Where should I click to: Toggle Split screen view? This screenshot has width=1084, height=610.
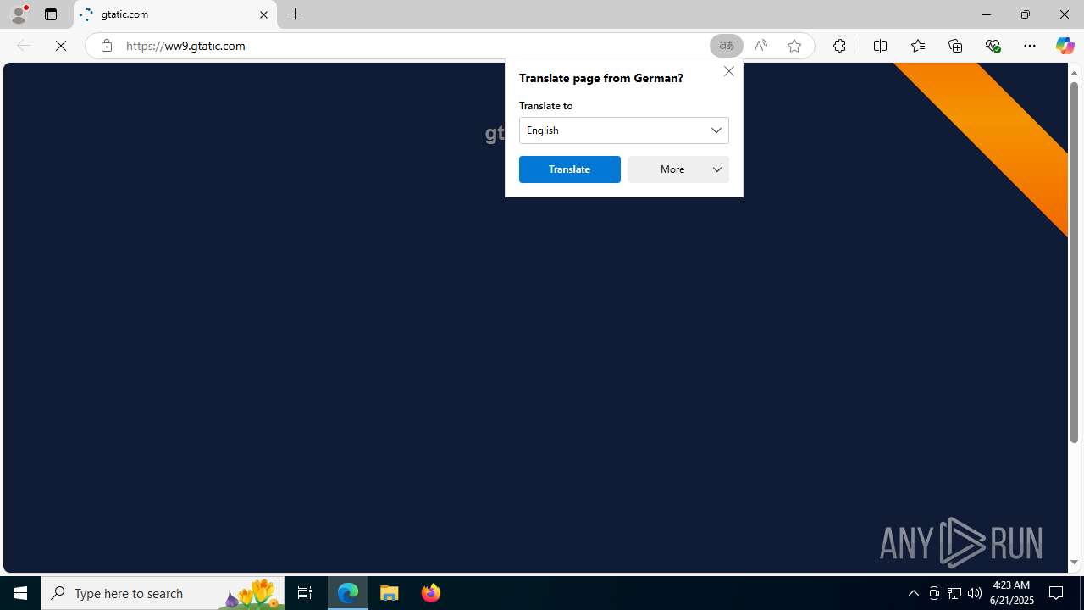pyautogui.click(x=880, y=46)
